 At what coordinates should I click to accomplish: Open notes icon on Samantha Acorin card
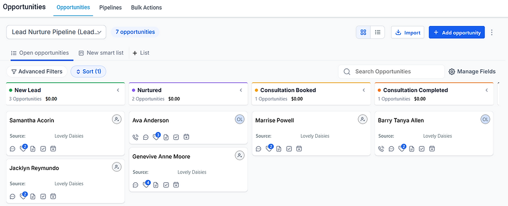(33, 149)
